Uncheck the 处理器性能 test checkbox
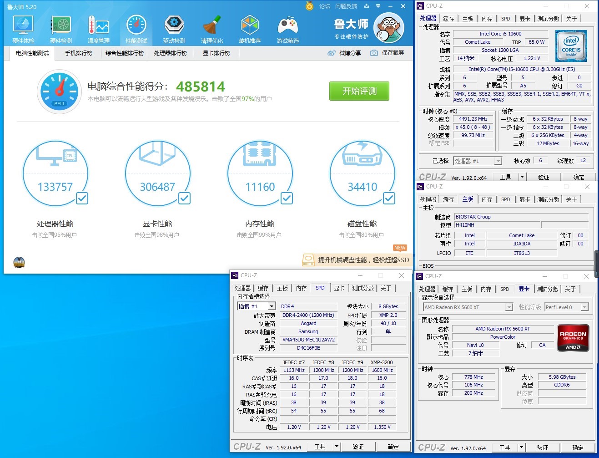The image size is (599, 458). click(82, 198)
